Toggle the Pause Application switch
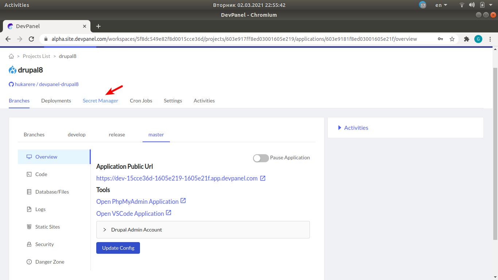The height and width of the screenshot is (280, 498). [261, 158]
